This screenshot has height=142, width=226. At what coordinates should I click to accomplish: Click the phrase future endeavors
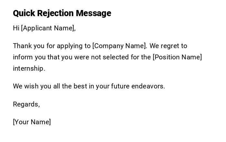point(138,86)
